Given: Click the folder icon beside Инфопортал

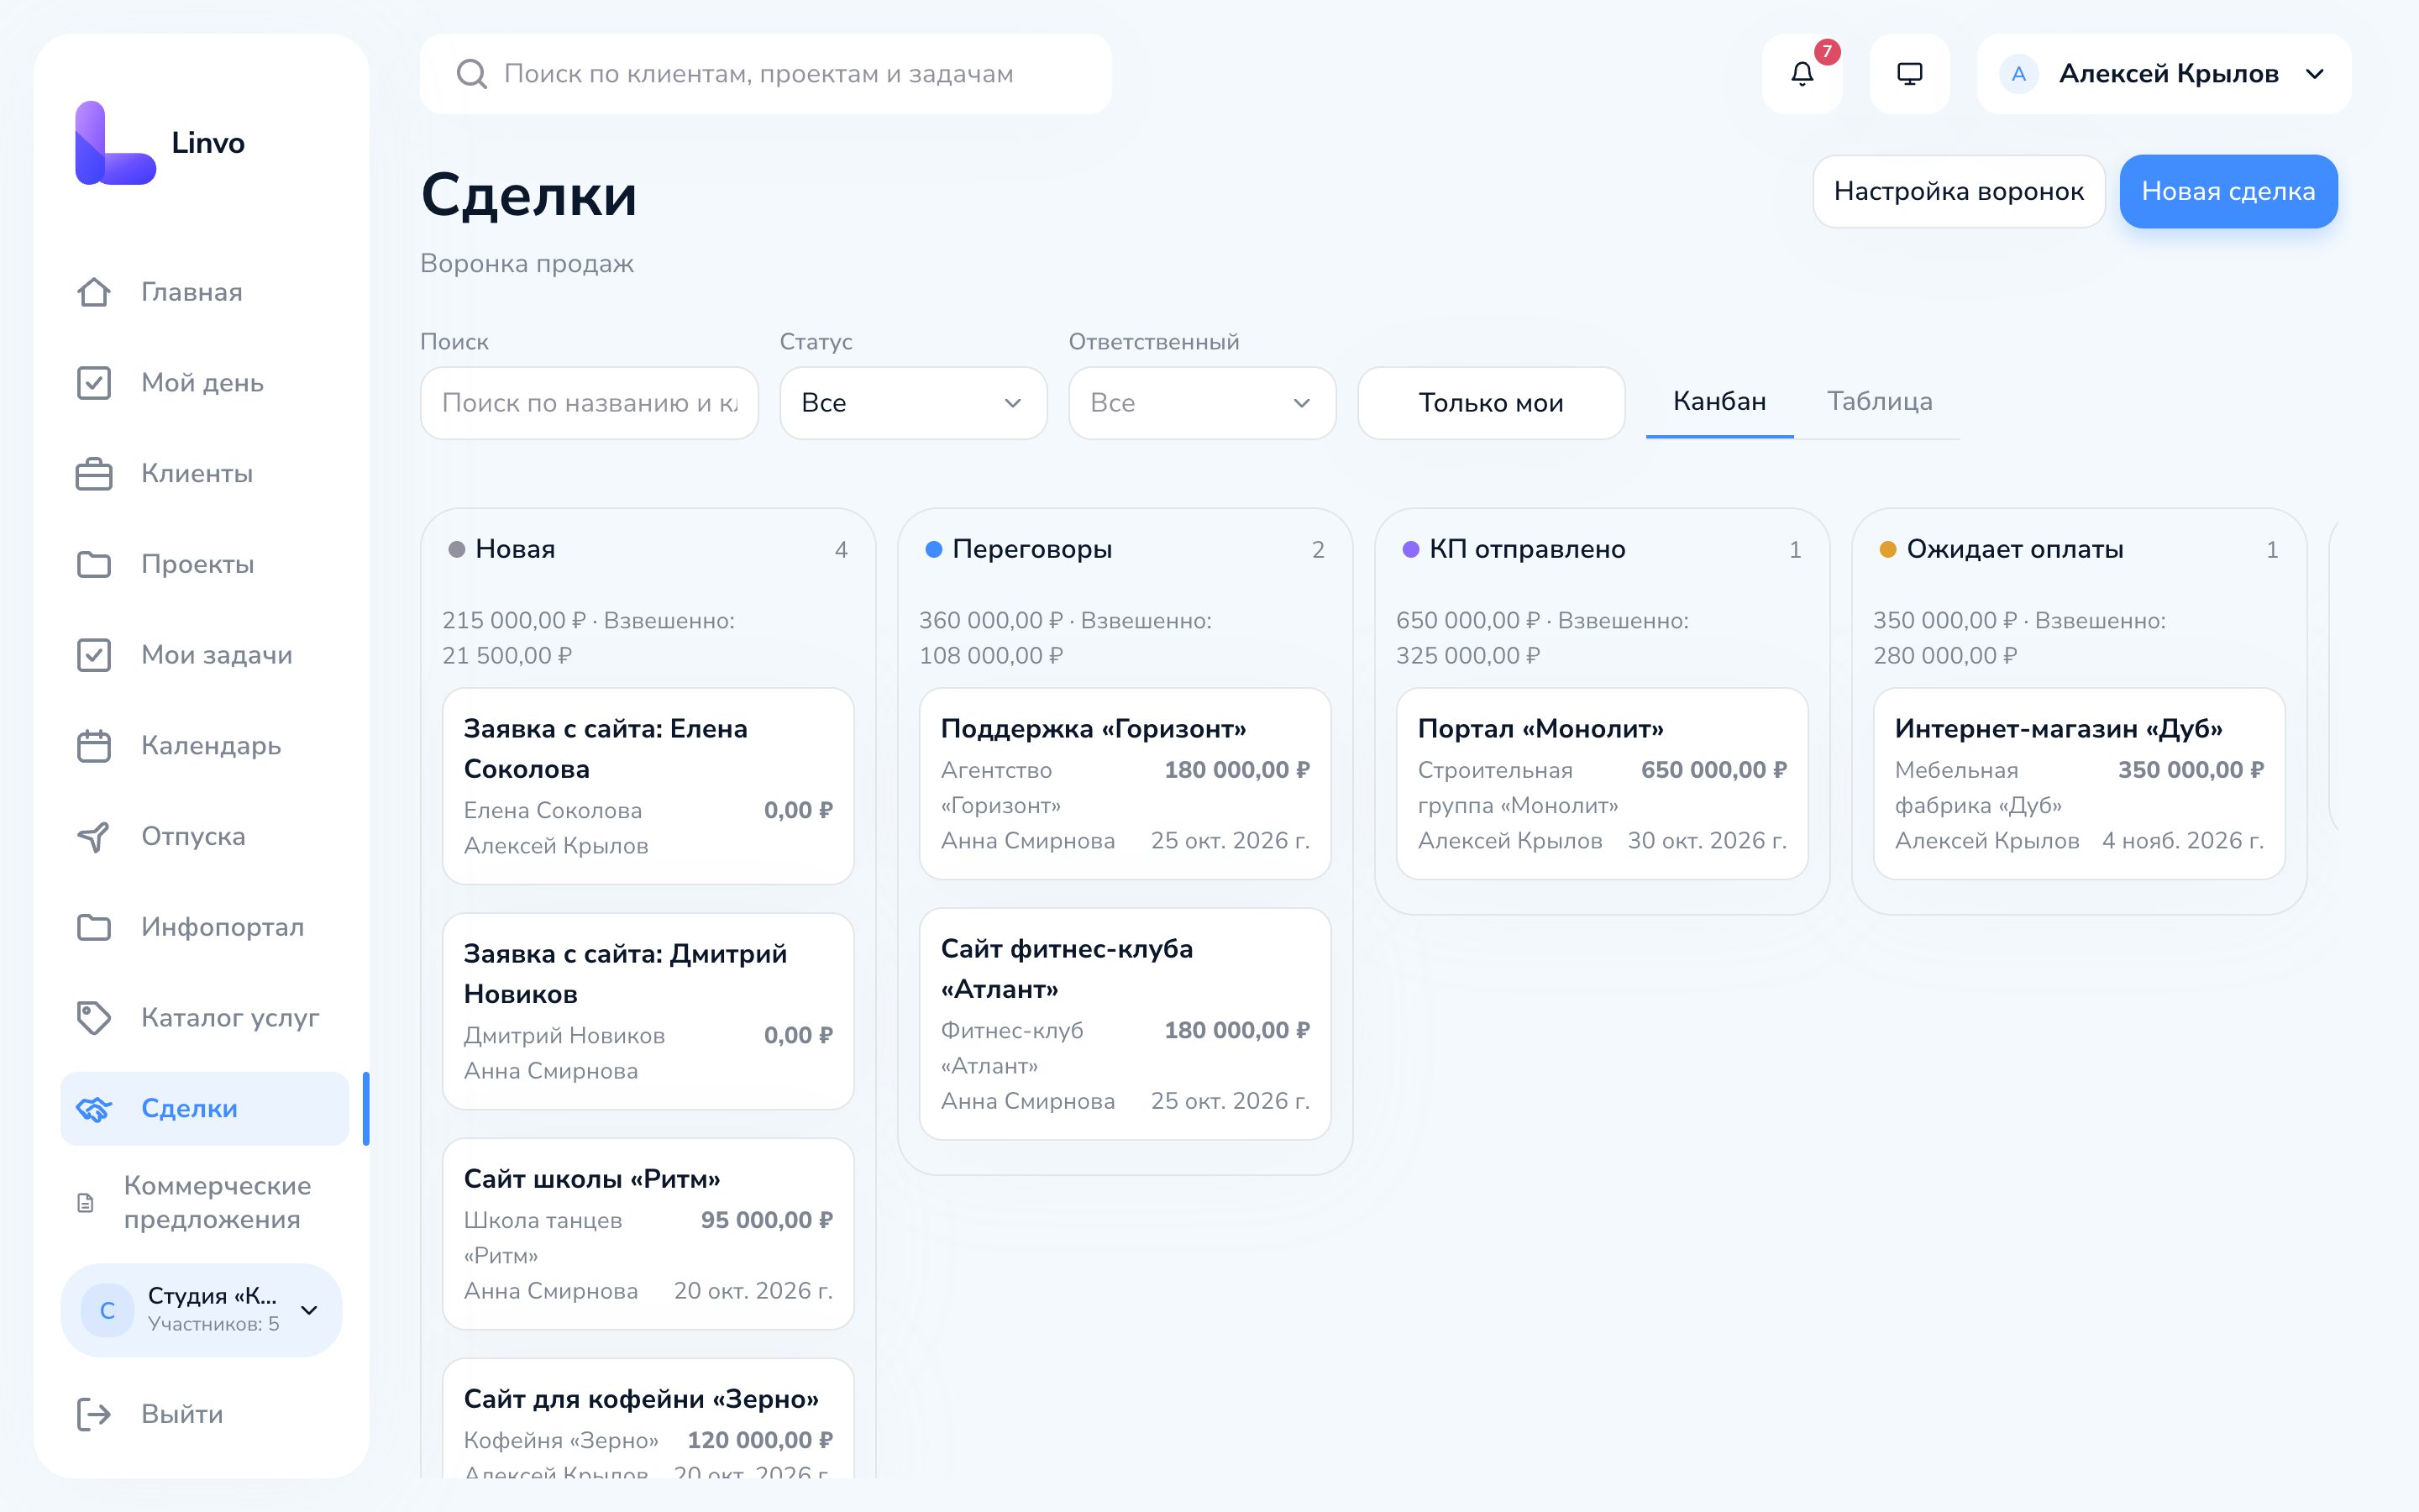Looking at the screenshot, I should (94, 927).
